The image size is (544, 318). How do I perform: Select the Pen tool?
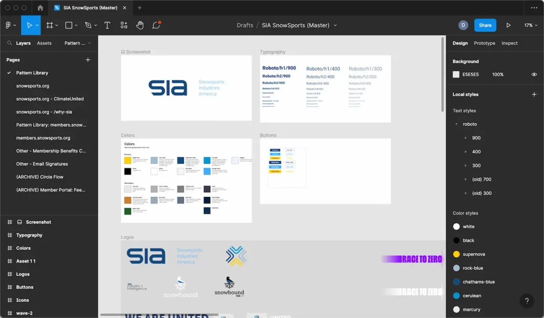[88, 25]
